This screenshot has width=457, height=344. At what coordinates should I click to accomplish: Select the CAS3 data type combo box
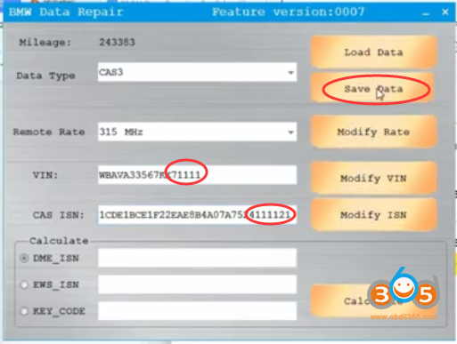pyautogui.click(x=197, y=72)
